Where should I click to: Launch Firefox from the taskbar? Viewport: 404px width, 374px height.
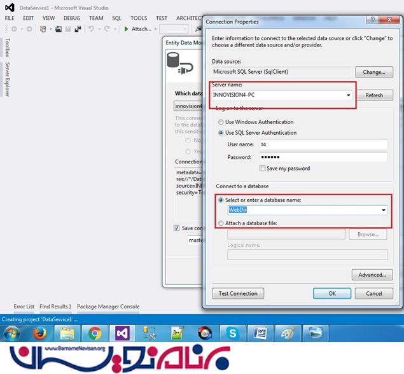pyautogui.click(x=39, y=333)
